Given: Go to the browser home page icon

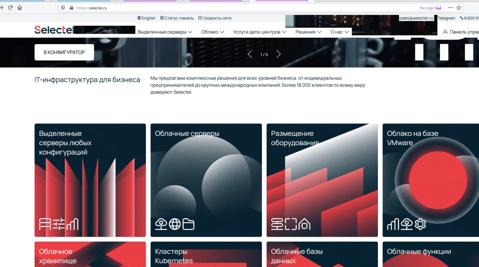Looking at the screenshot, I should 19,7.
